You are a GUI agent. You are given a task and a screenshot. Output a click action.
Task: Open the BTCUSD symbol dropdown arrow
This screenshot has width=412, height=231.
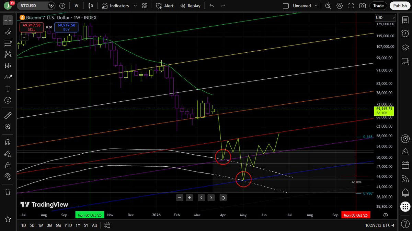coord(51,6)
